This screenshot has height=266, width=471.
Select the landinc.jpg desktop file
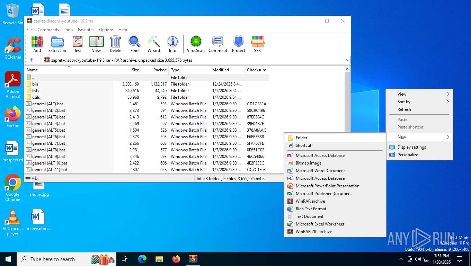[x=38, y=189]
